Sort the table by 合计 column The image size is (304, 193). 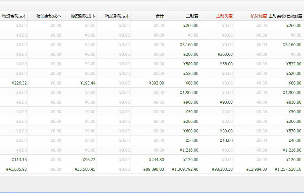point(160,16)
